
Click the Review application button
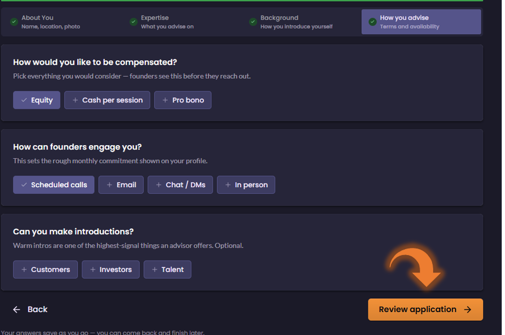pos(425,310)
